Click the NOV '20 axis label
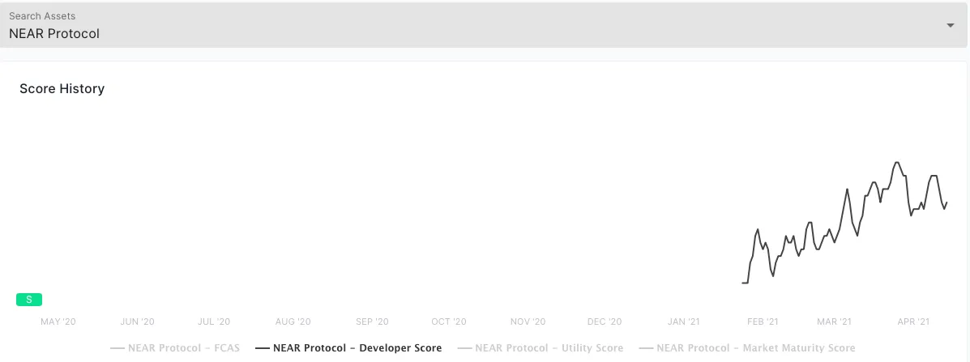This screenshot has height=362, width=970. (x=528, y=322)
